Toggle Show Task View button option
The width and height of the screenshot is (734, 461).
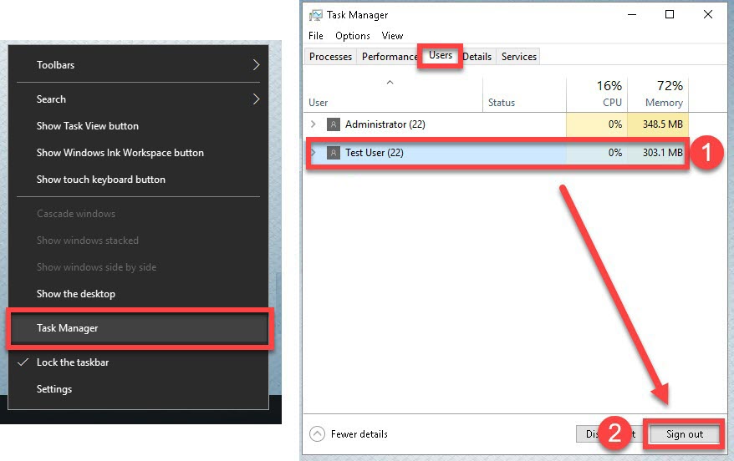click(88, 126)
